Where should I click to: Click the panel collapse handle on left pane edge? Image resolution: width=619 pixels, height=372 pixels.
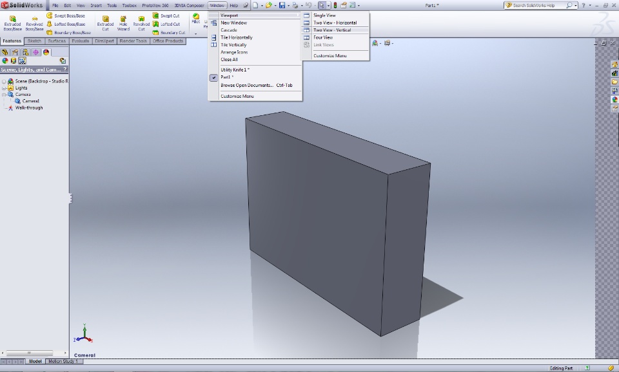click(71, 198)
